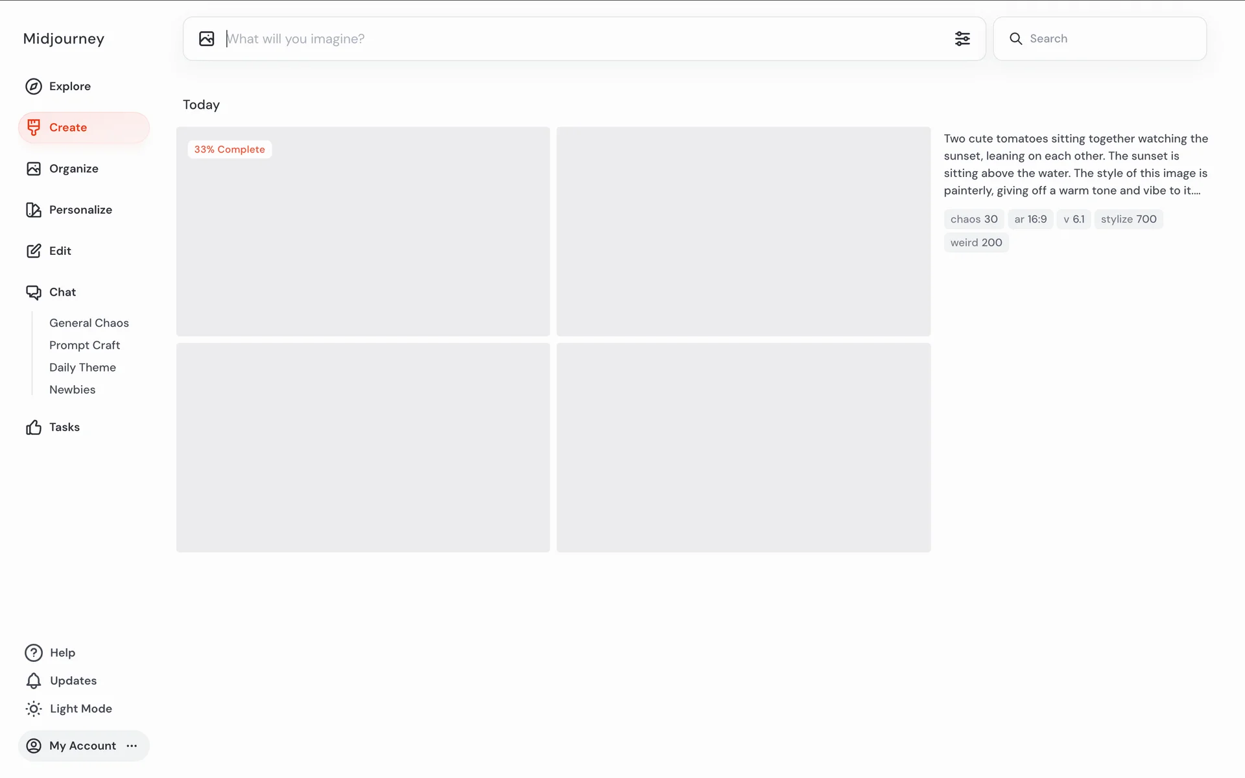Click the stylize 700 parameter tag
The image size is (1245, 778).
(1128, 219)
